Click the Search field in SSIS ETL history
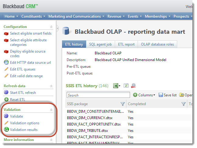Image resolution: width=197 pixels, height=148 pixels. pos(98,95)
